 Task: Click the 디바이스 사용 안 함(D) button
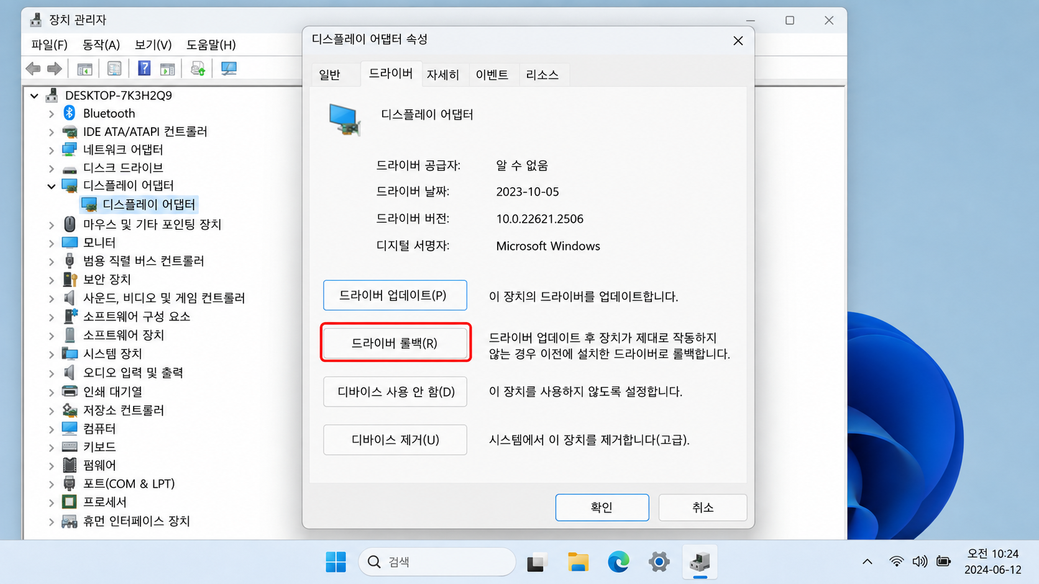395,392
